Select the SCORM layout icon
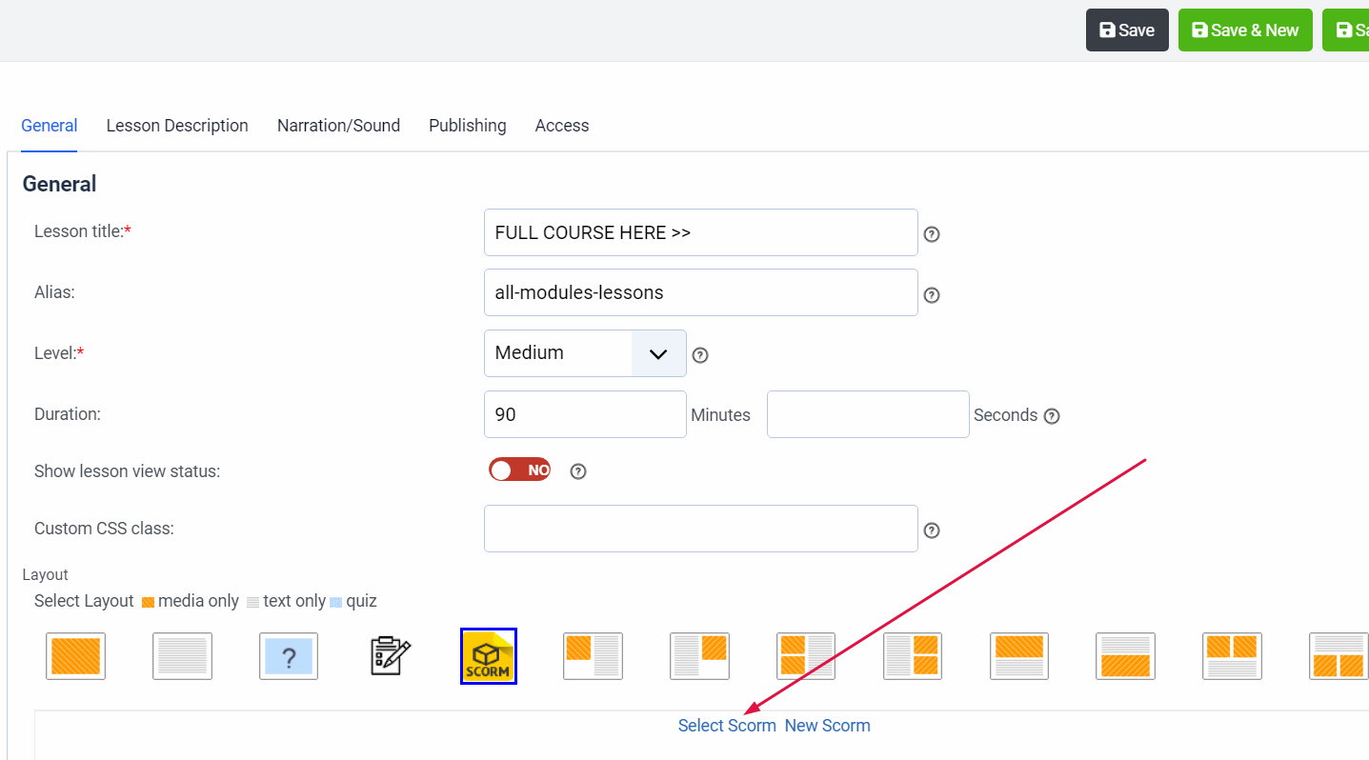 tap(489, 656)
